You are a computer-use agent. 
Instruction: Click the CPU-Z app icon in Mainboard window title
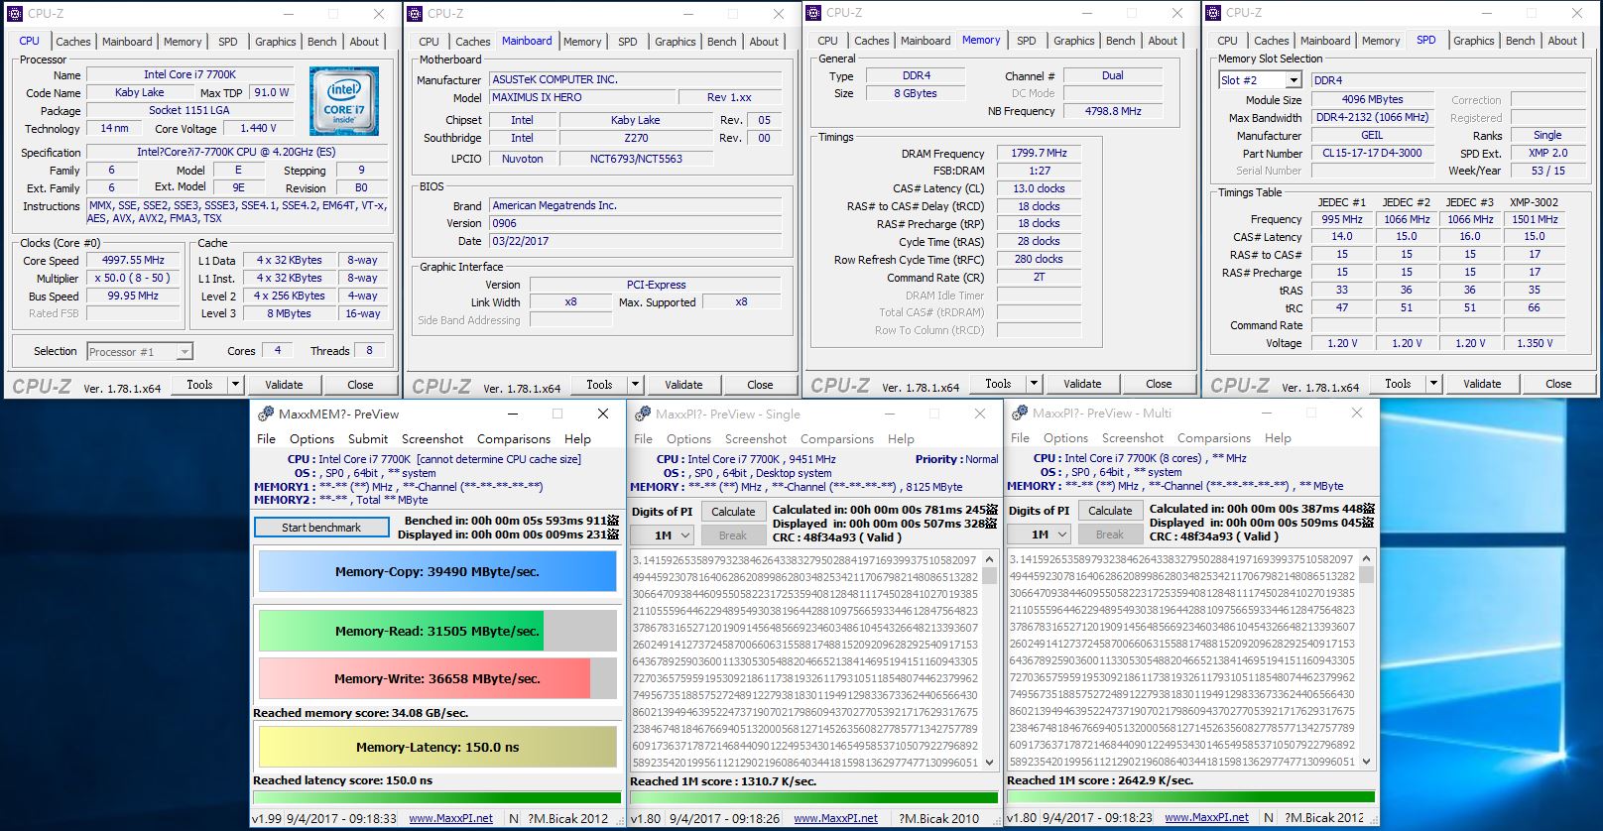[x=415, y=14]
